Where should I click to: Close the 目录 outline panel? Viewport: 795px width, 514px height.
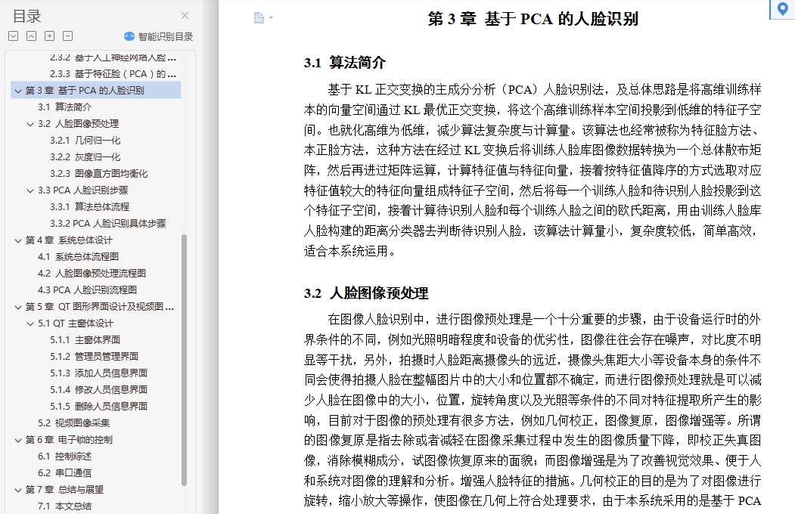185,16
